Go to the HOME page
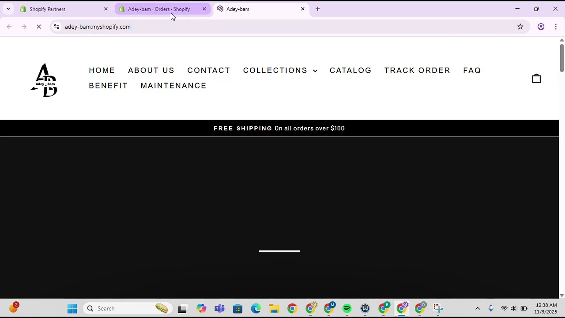Viewport: 565px width, 318px height. coord(102,70)
